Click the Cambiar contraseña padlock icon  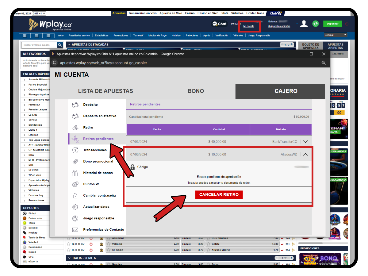(75, 196)
